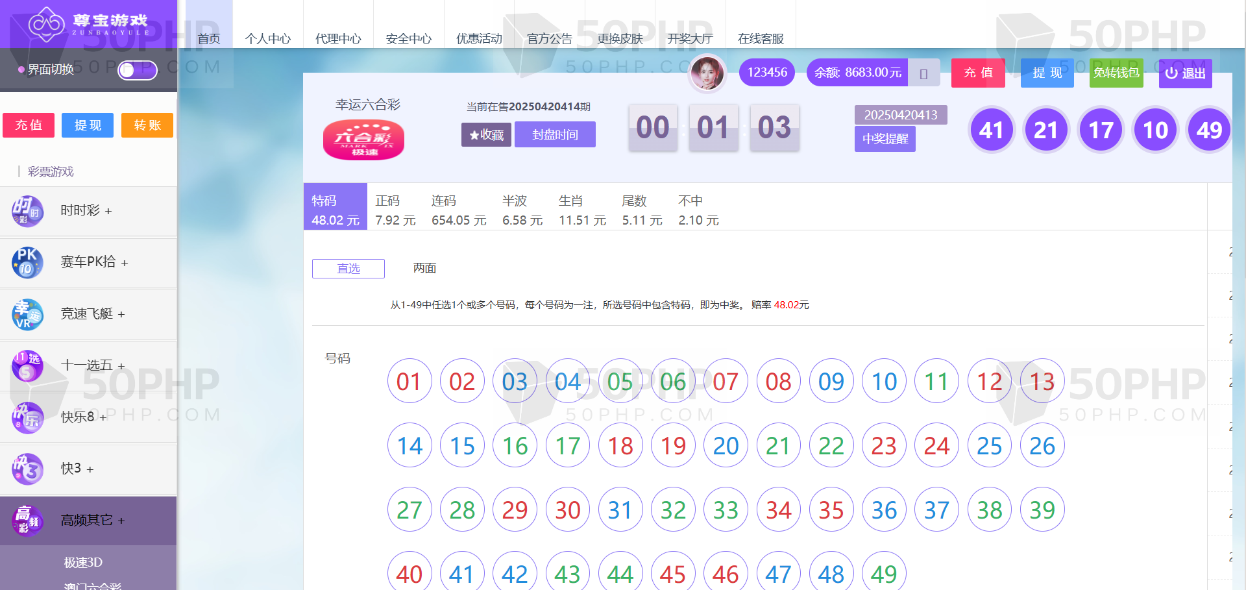Expand the 高频其它 game category
The width and height of the screenshot is (1246, 590).
[x=92, y=521]
